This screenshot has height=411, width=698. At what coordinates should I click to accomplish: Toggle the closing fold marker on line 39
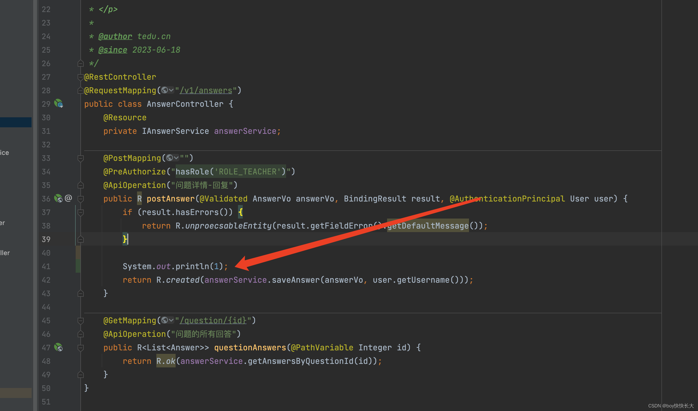coord(81,239)
